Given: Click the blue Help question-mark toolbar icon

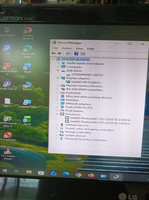Looking at the screenshot, I should coord(76,53).
